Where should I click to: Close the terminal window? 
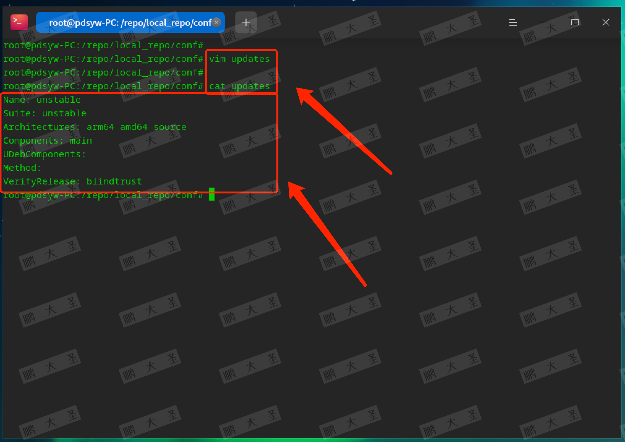tap(606, 22)
